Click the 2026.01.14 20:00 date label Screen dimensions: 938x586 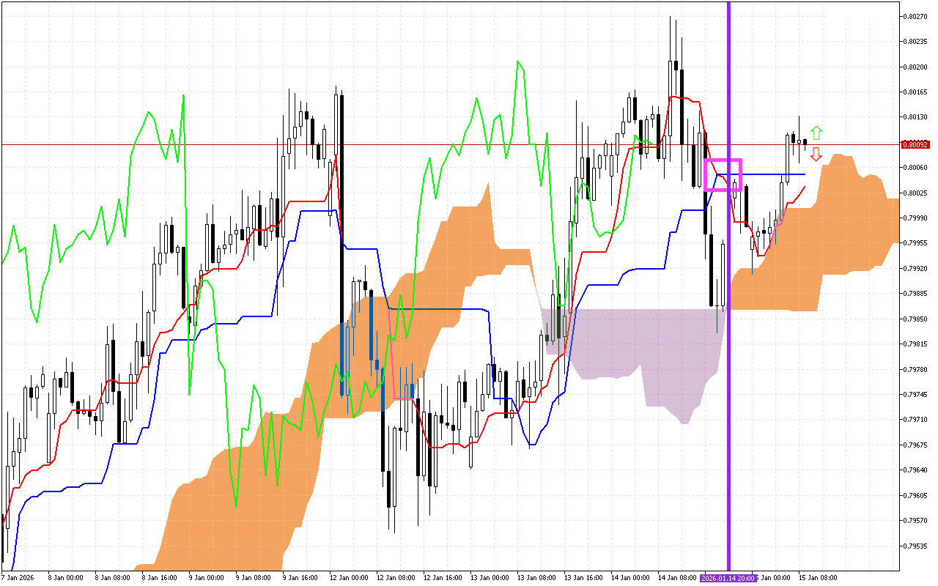coord(728,578)
